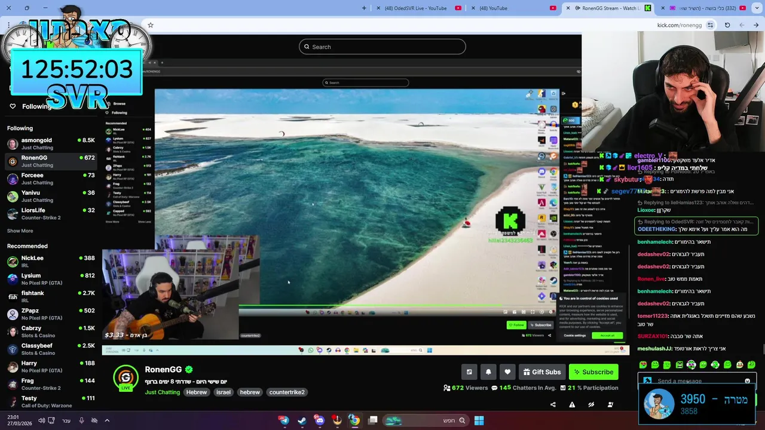Click the report warning triangle icon

click(x=572, y=404)
